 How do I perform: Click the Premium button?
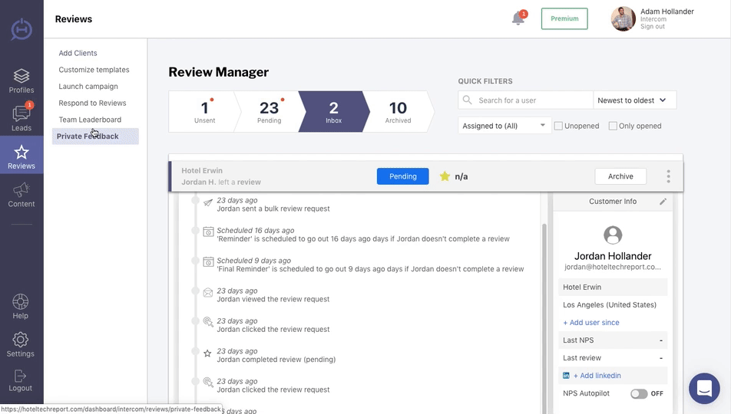(564, 18)
